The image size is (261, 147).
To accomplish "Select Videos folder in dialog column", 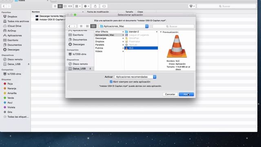I will click(x=109, y=51).
